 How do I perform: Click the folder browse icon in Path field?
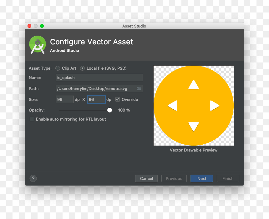(x=139, y=89)
